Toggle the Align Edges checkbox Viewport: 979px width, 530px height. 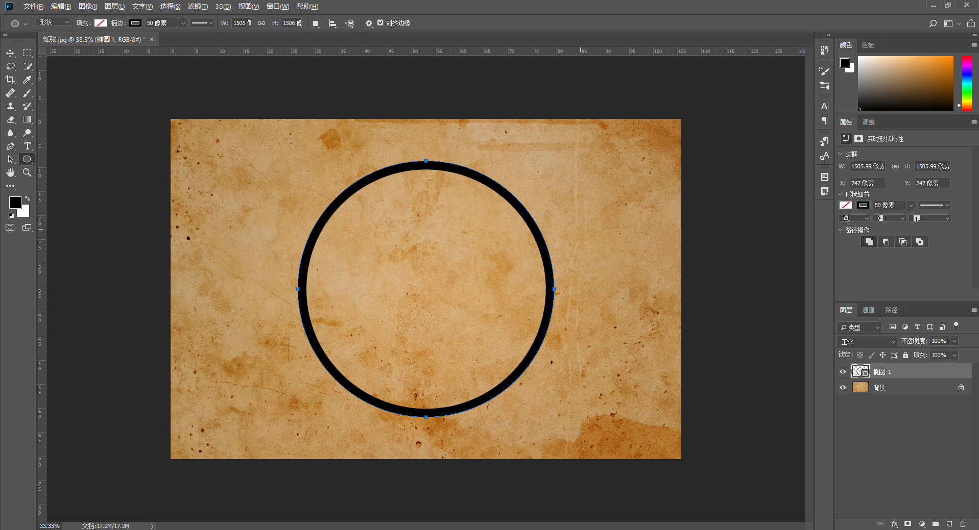[x=380, y=23]
